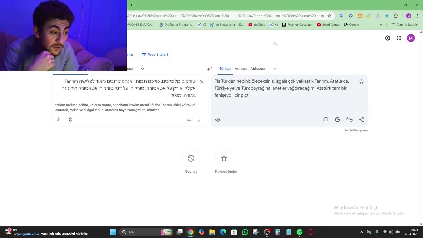Click inside the source text box

126,88
